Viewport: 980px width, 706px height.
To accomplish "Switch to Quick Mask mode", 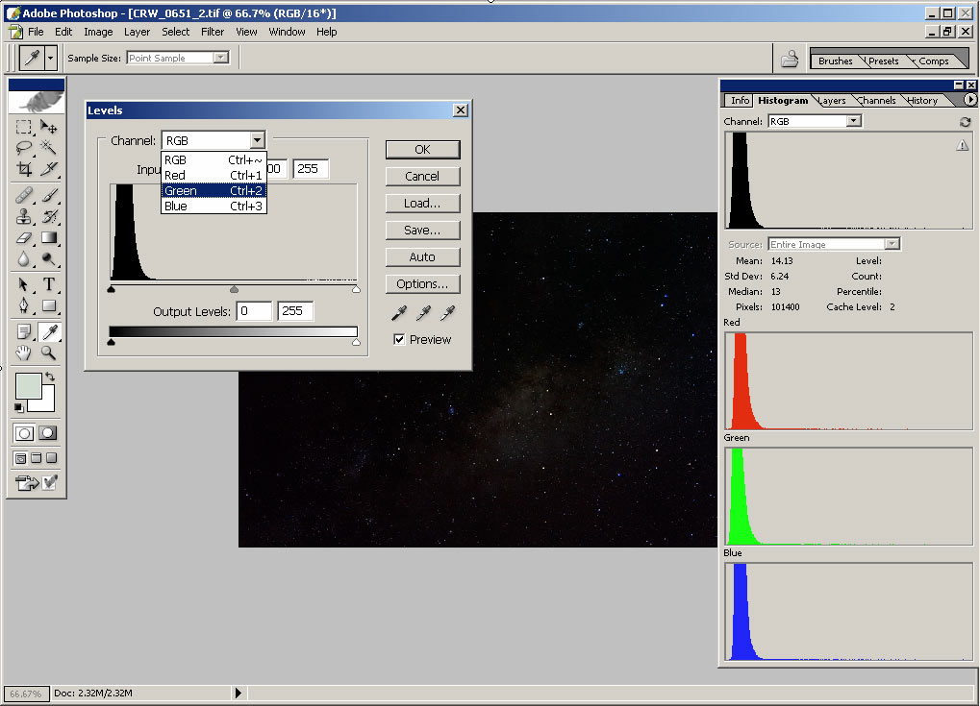I will [x=47, y=433].
